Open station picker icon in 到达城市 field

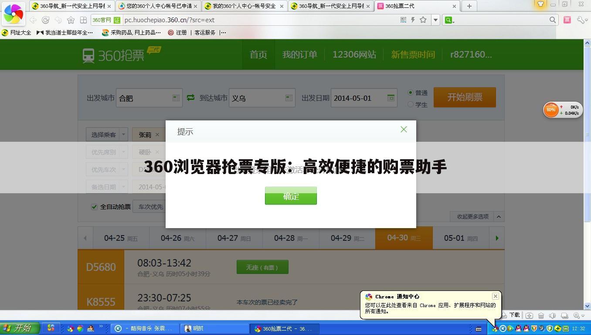[x=289, y=98]
